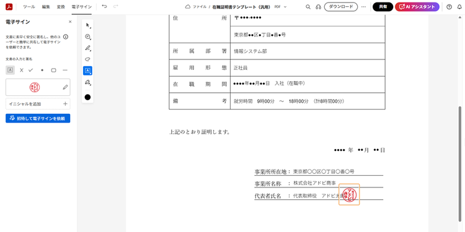
Task: Click 招待して電子サインを依頼 button
Action: coord(38,118)
